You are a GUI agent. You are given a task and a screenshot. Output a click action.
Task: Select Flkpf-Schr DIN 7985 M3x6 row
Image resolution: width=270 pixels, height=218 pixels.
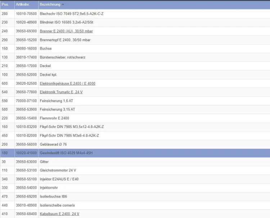coord(135,136)
